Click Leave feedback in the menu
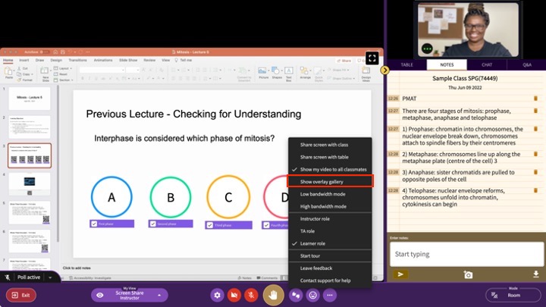The height and width of the screenshot is (307, 546). 330,268
